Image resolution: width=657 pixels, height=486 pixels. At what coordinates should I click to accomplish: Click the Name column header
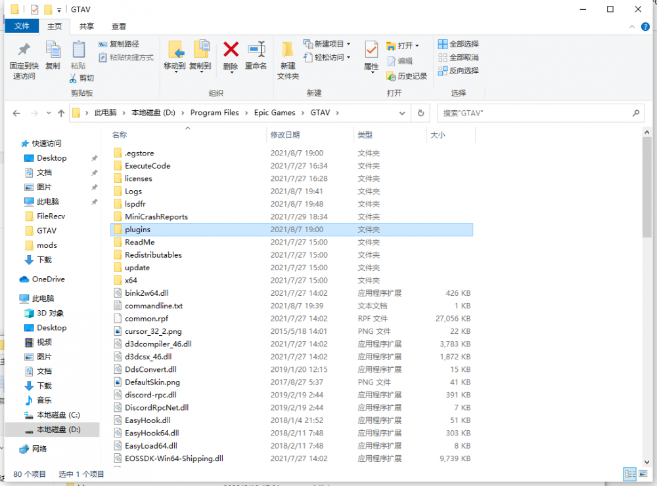coord(188,134)
